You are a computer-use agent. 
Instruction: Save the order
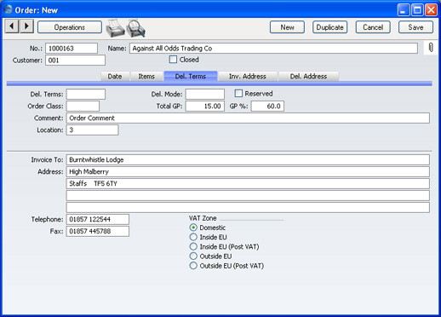pos(415,27)
